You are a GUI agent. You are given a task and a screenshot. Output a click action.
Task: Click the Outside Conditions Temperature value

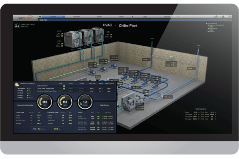click(x=28, y=88)
